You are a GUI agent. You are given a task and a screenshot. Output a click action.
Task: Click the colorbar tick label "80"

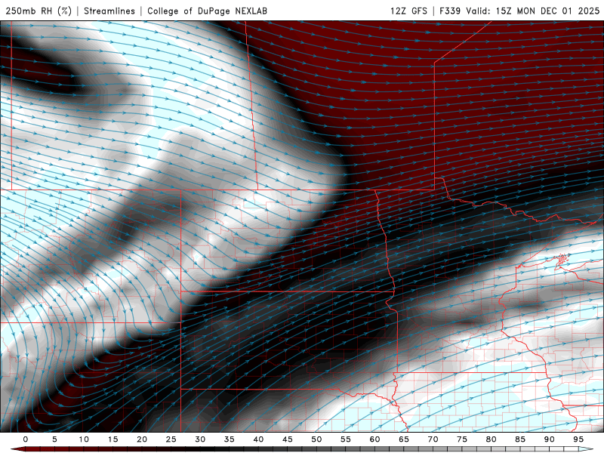click(491, 439)
